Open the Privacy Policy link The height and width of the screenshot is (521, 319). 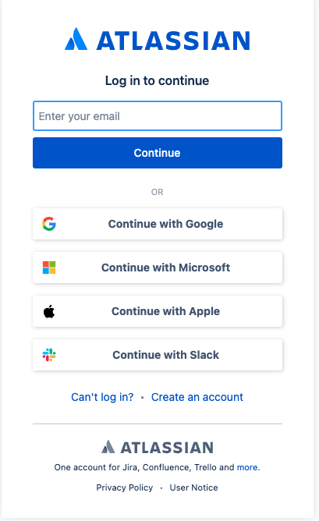pos(125,487)
